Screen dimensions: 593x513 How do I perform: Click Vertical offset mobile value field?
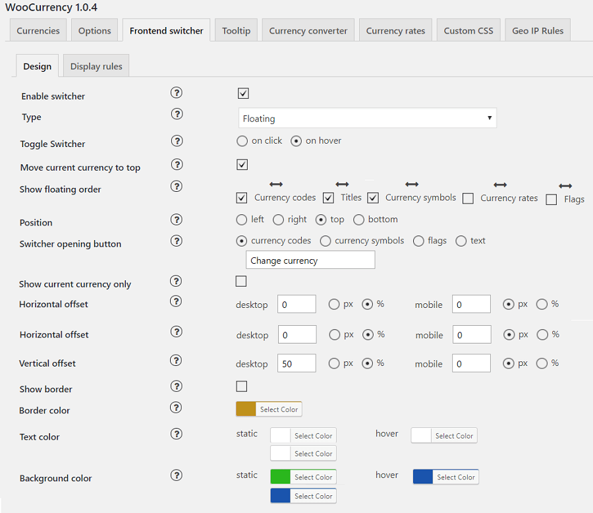pyautogui.click(x=471, y=363)
